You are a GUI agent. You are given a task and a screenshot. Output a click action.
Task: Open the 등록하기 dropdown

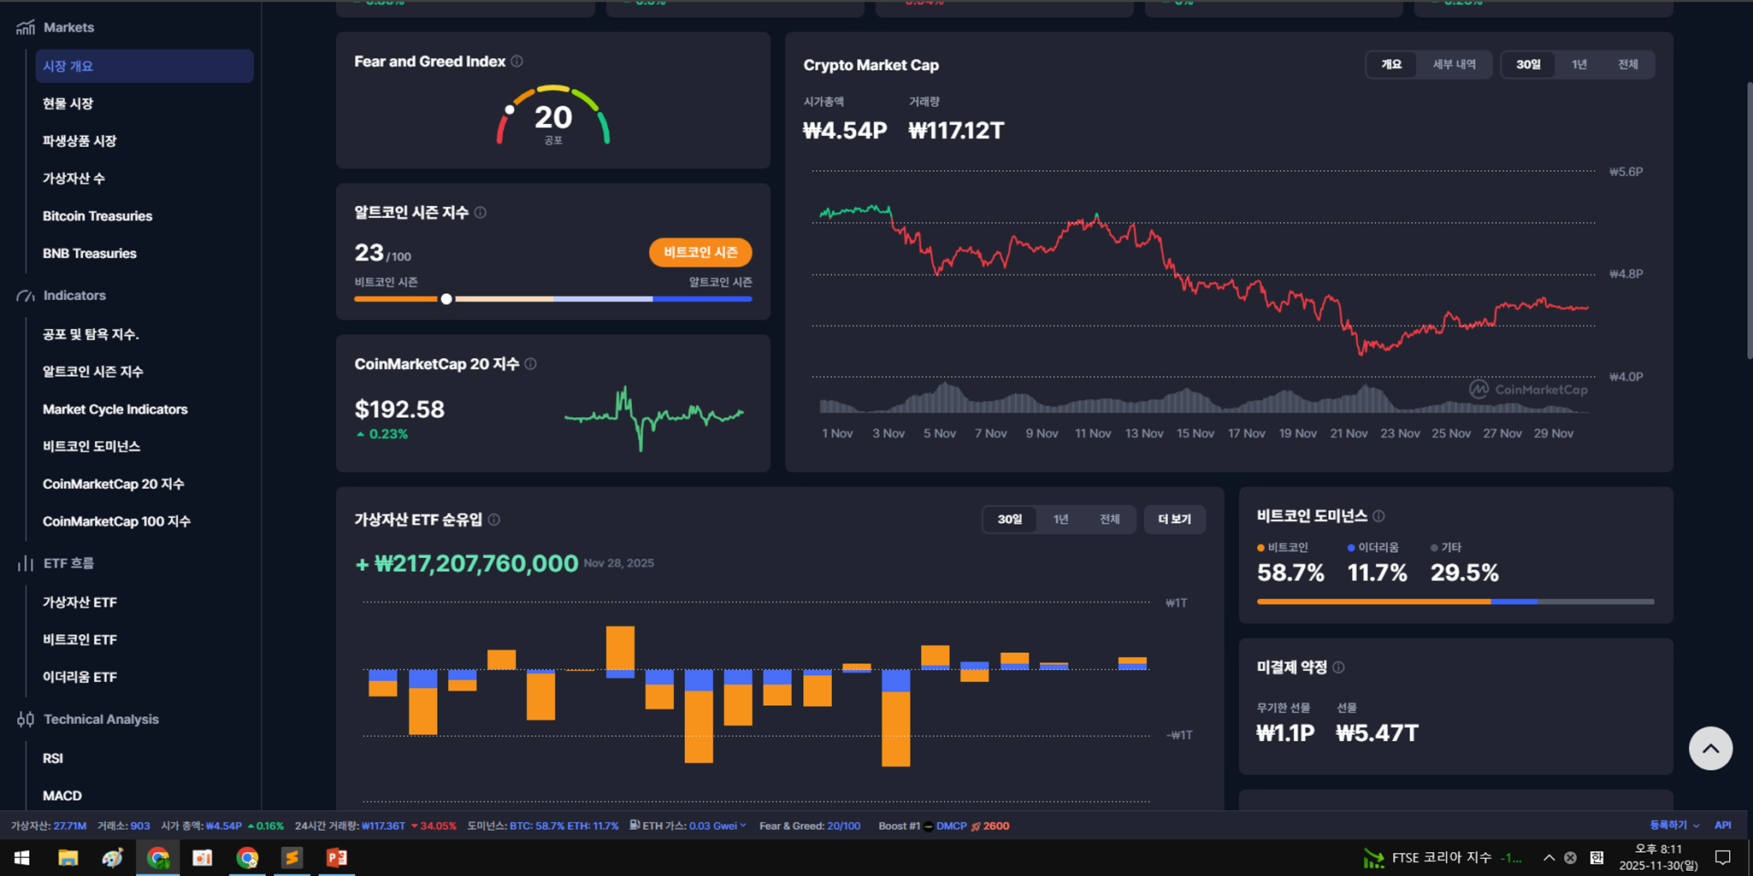click(x=1674, y=826)
